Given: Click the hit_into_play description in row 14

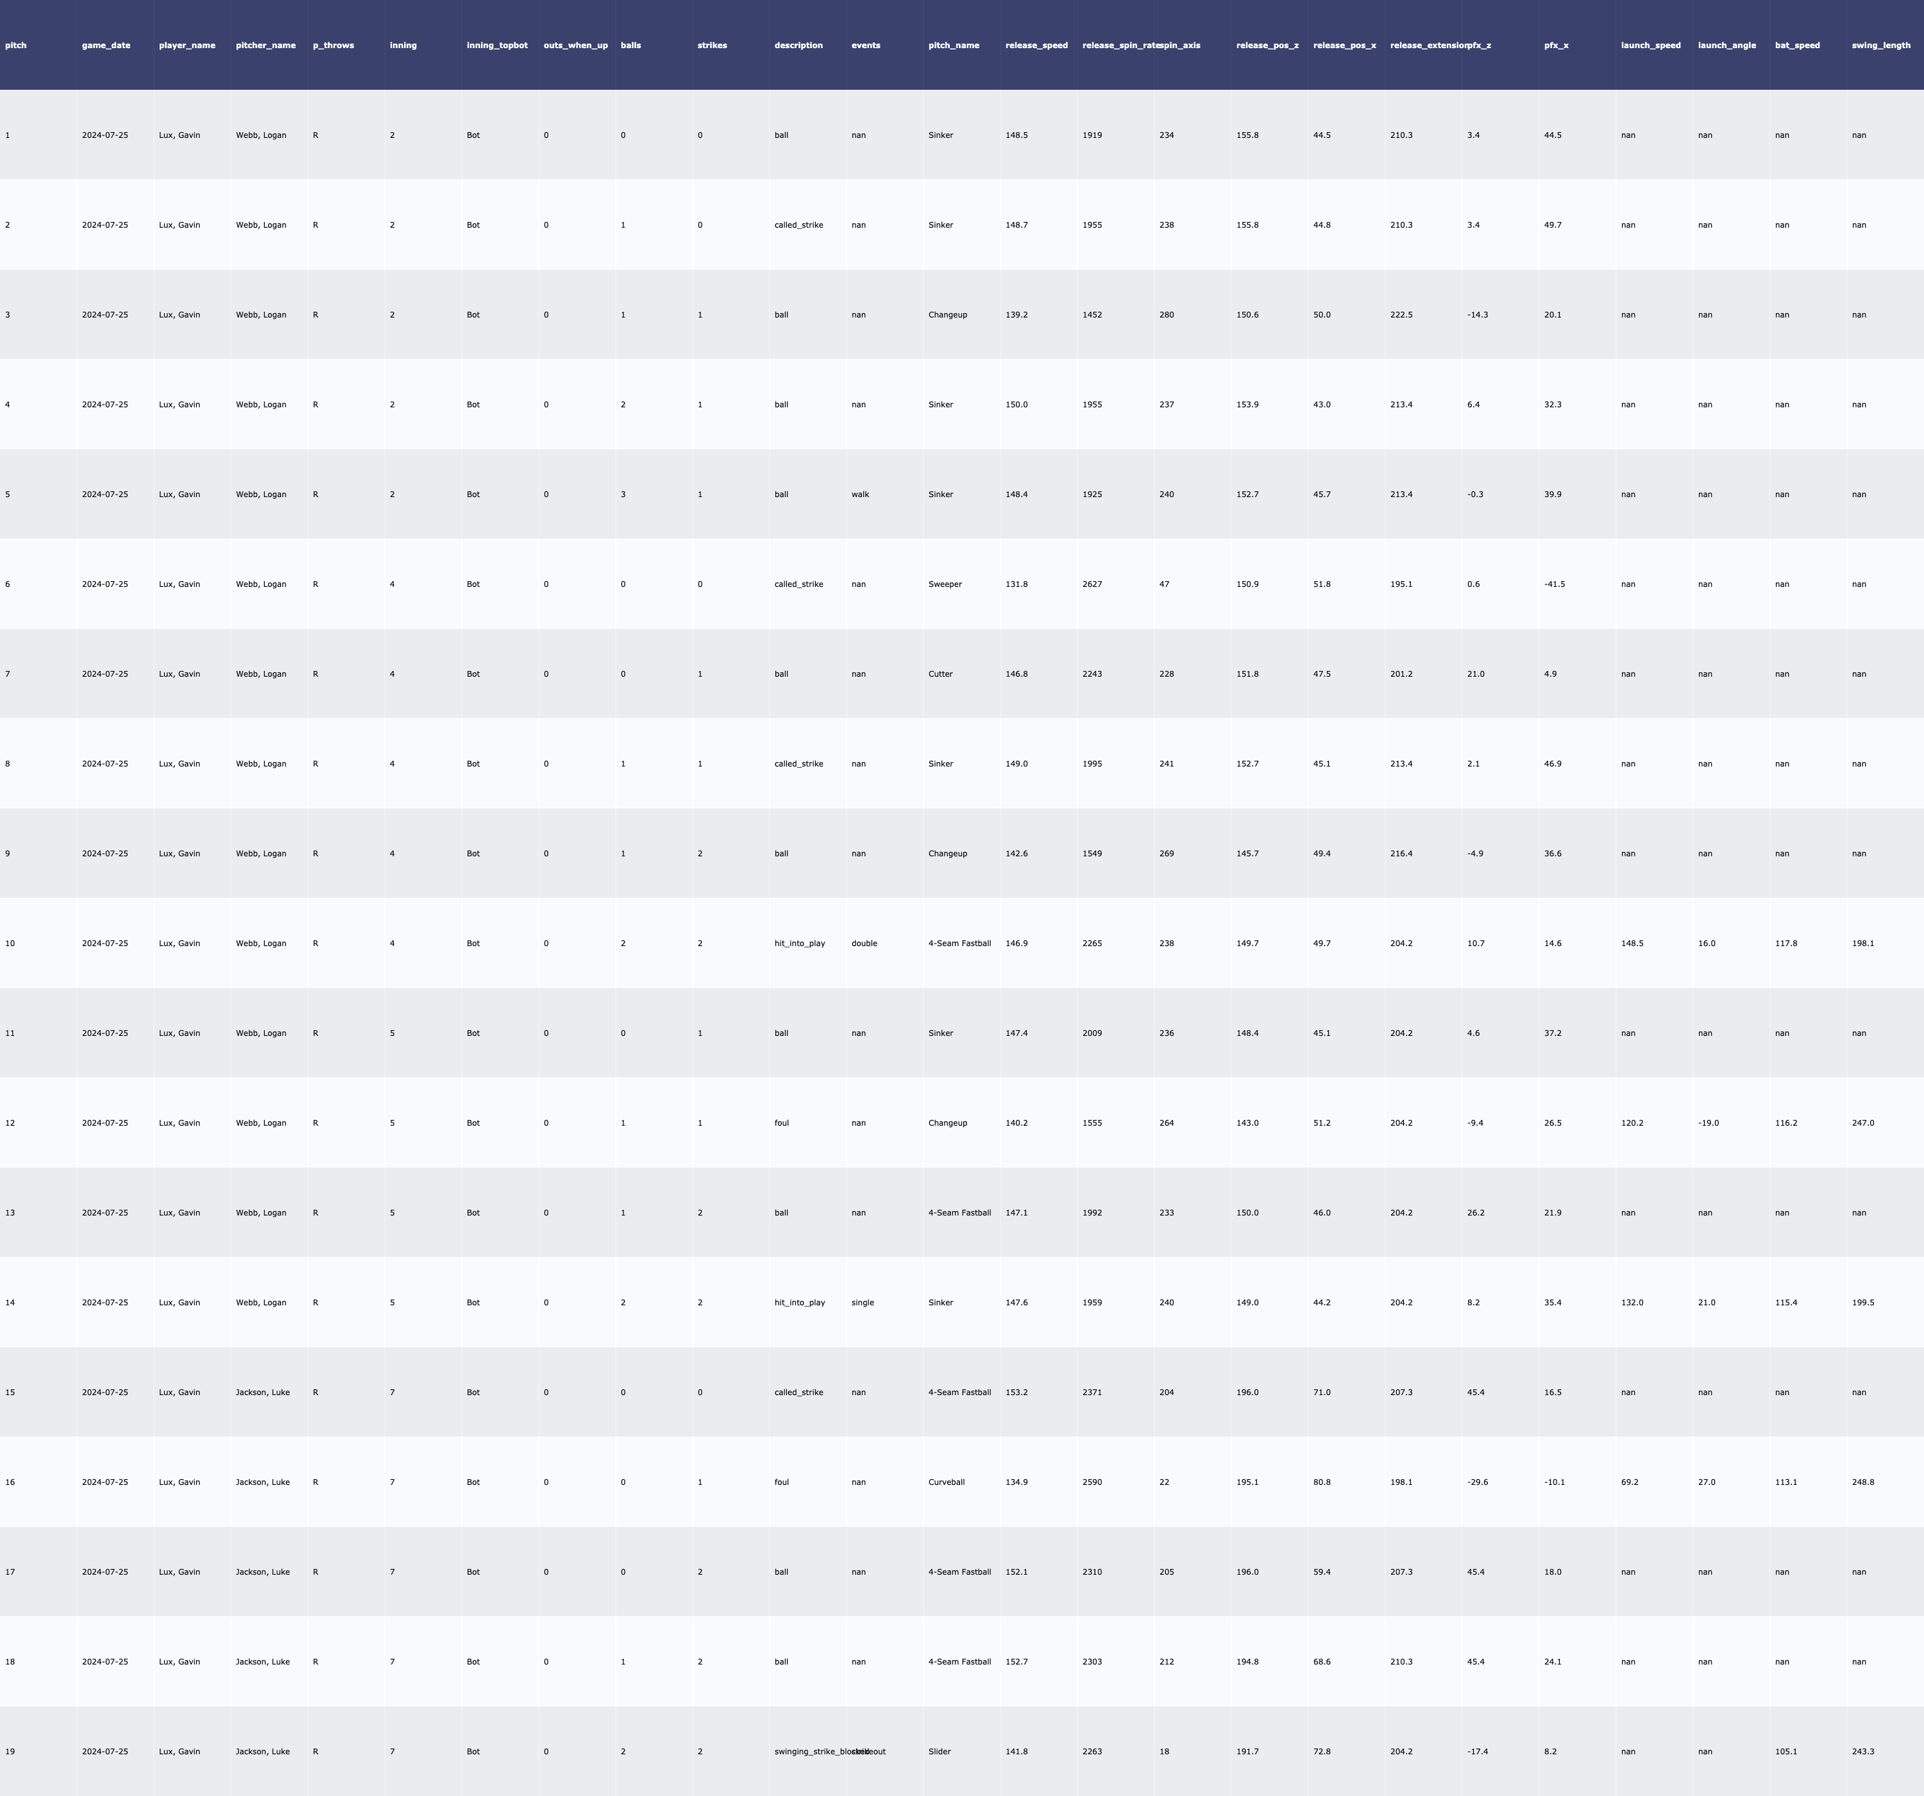Looking at the screenshot, I should tap(799, 1302).
